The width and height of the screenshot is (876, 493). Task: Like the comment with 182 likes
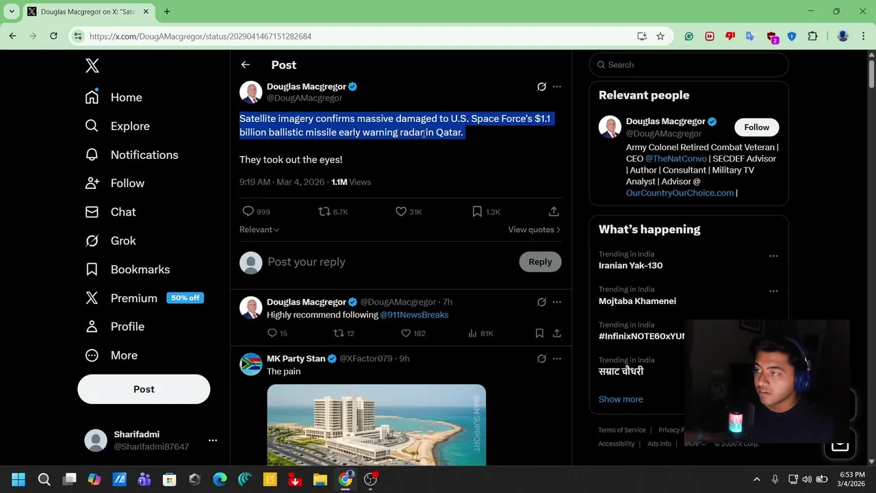[413, 333]
